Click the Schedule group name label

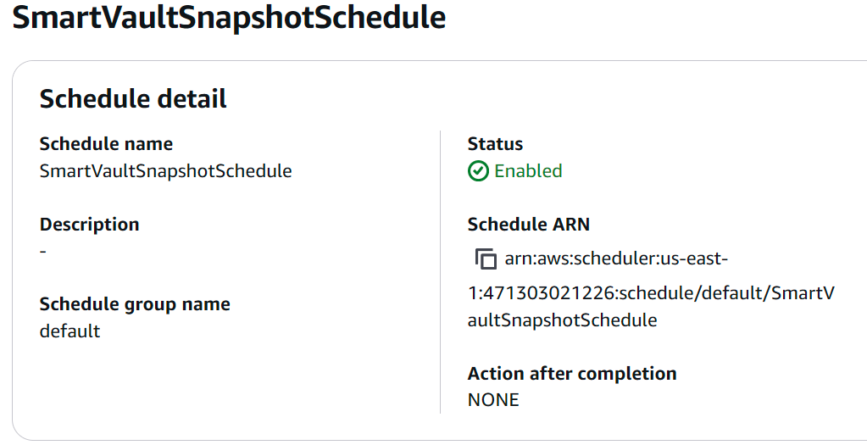pos(135,304)
